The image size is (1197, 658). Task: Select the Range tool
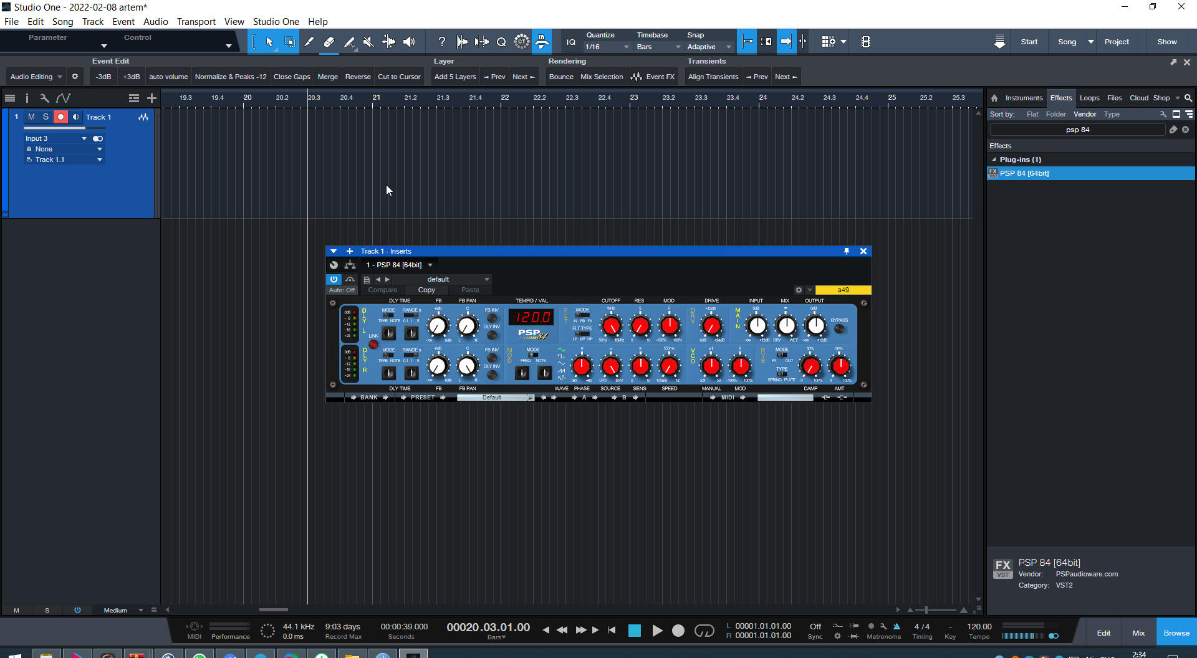click(289, 42)
